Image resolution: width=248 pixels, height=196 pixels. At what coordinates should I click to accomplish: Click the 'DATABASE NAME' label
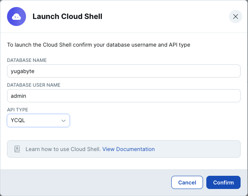click(27, 60)
